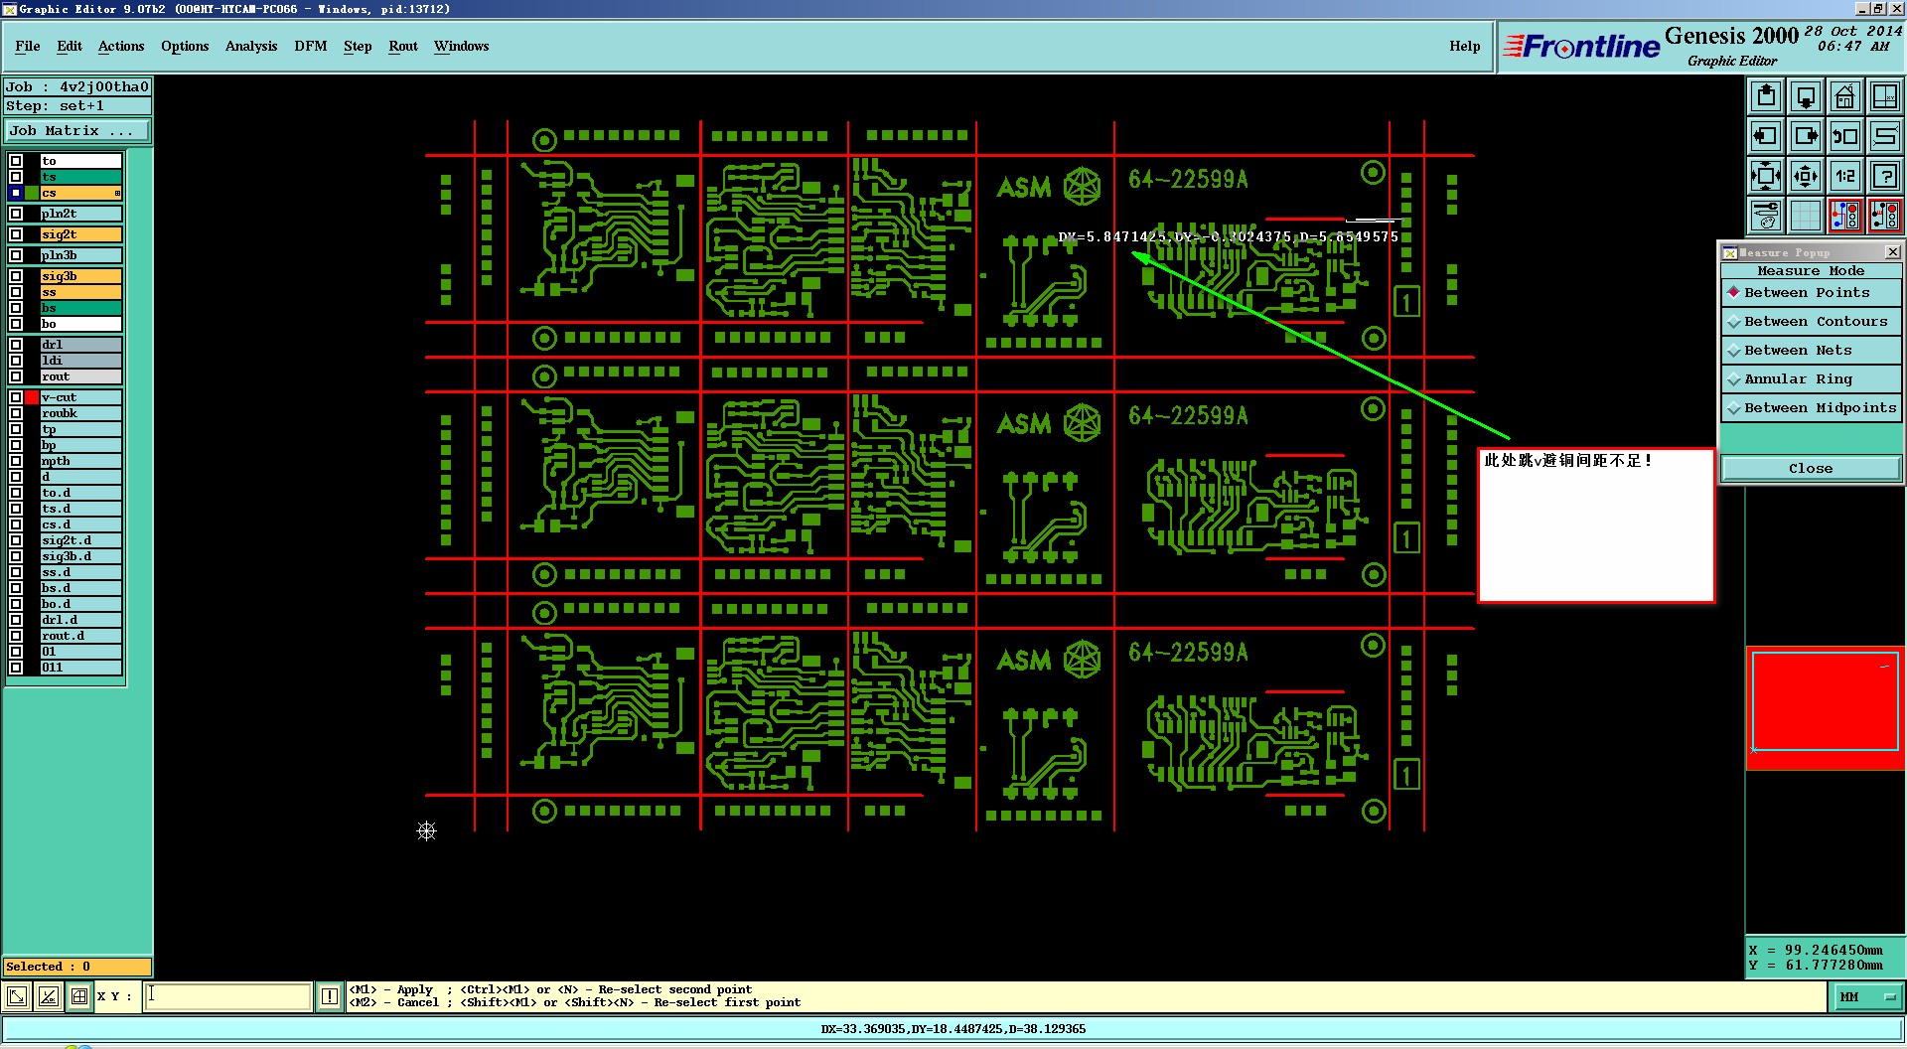
Task: Click the Job Matrix button
Action: [77, 131]
